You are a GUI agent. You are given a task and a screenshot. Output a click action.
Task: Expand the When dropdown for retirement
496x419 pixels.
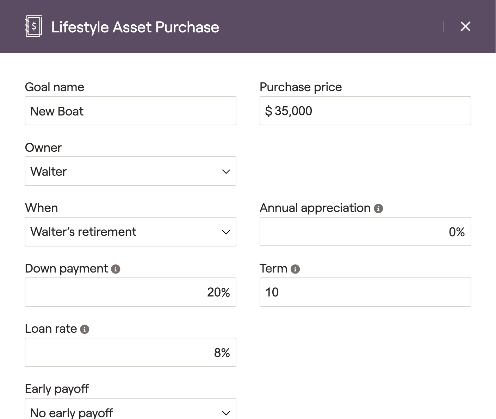pos(130,232)
